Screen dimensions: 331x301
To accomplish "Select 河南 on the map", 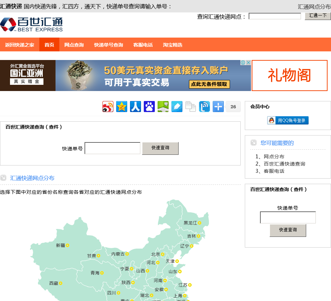I will [160, 281].
